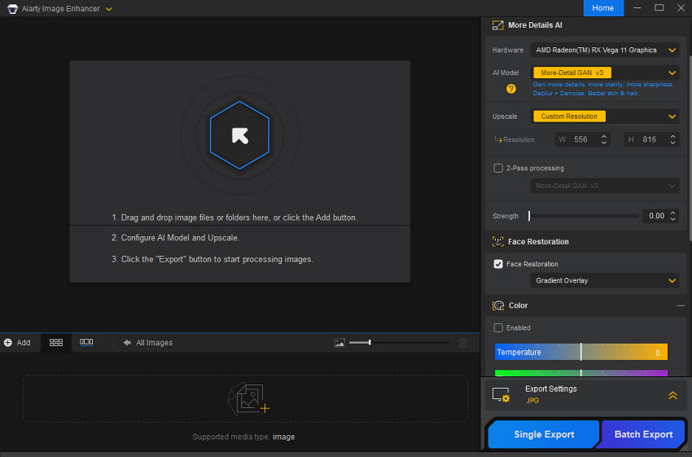Screen dimensions: 692x457
Task: Switch to filmstrip view
Action: click(x=86, y=343)
